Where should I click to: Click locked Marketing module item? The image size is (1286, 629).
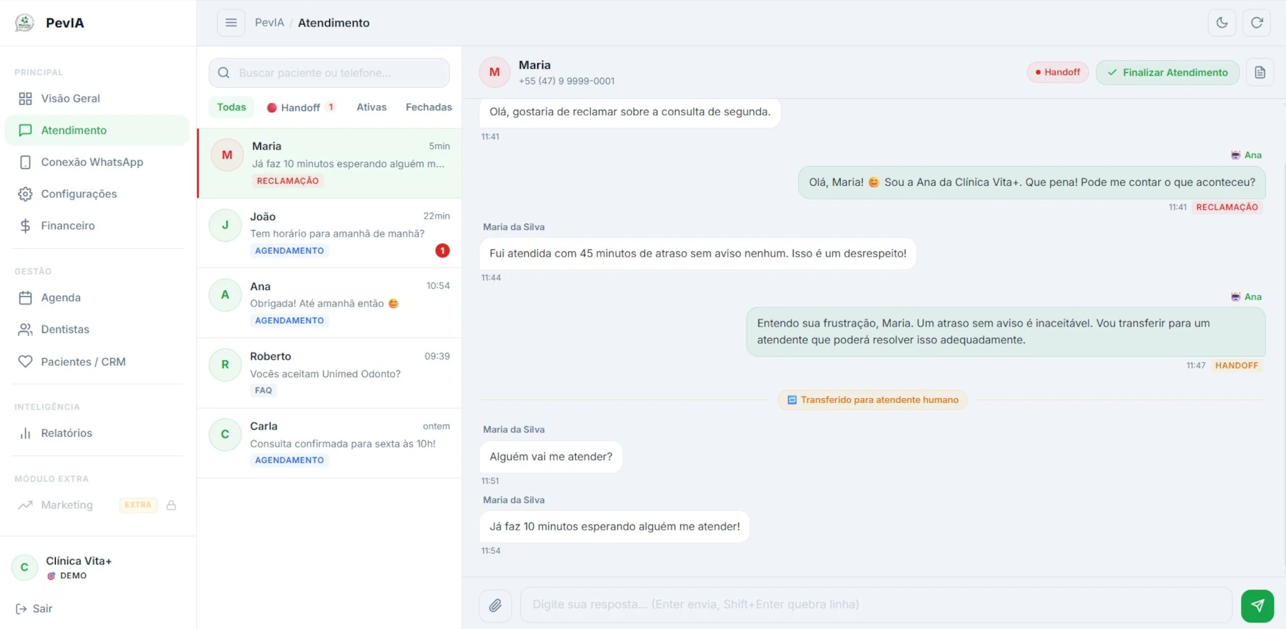(x=97, y=505)
